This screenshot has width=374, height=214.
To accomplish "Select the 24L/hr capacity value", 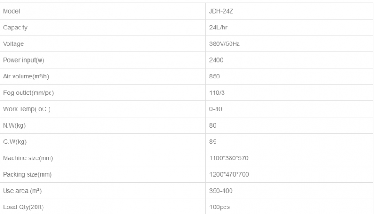I will [219, 28].
